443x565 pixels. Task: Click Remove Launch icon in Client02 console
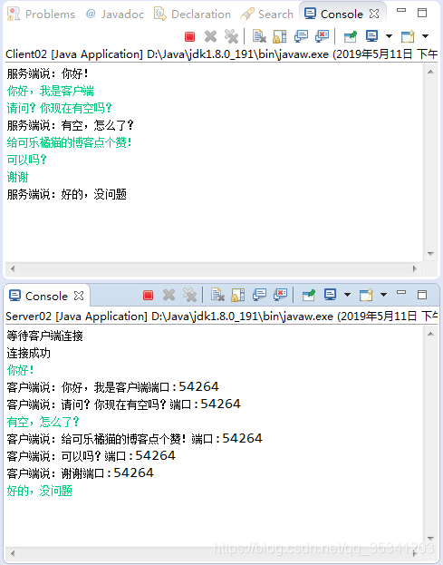[210, 36]
